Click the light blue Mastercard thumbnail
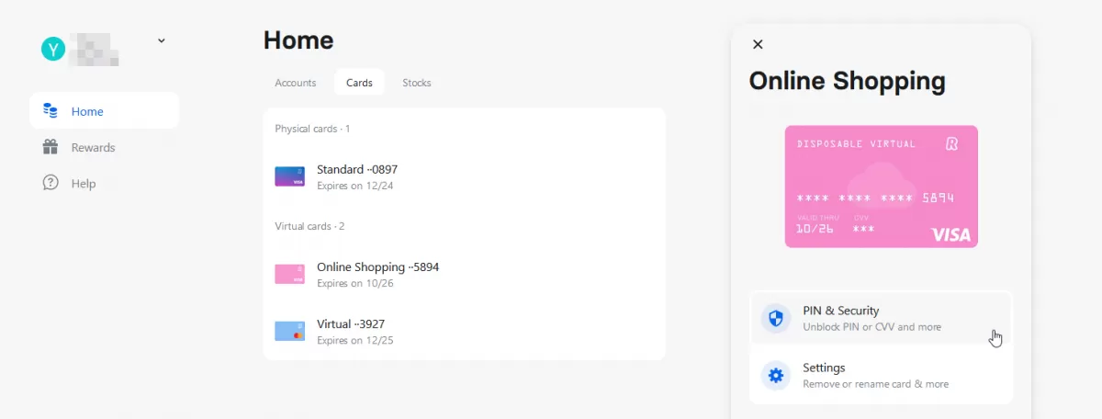The image size is (1102, 419). point(289,331)
